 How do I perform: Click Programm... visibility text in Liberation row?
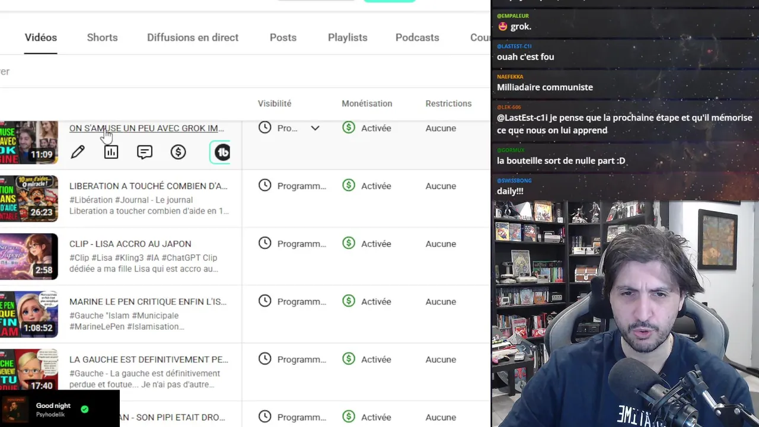point(301,186)
